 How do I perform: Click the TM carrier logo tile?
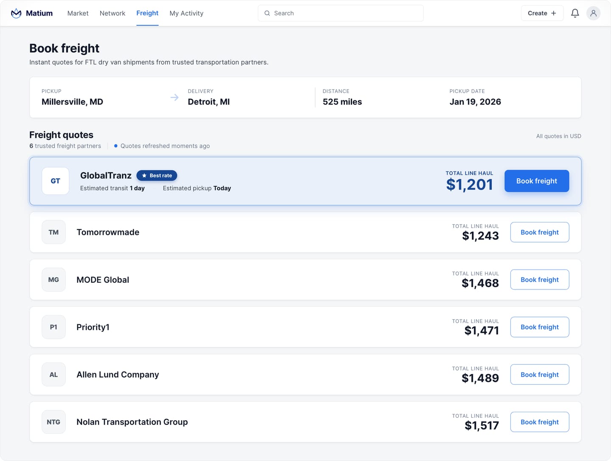(x=53, y=232)
